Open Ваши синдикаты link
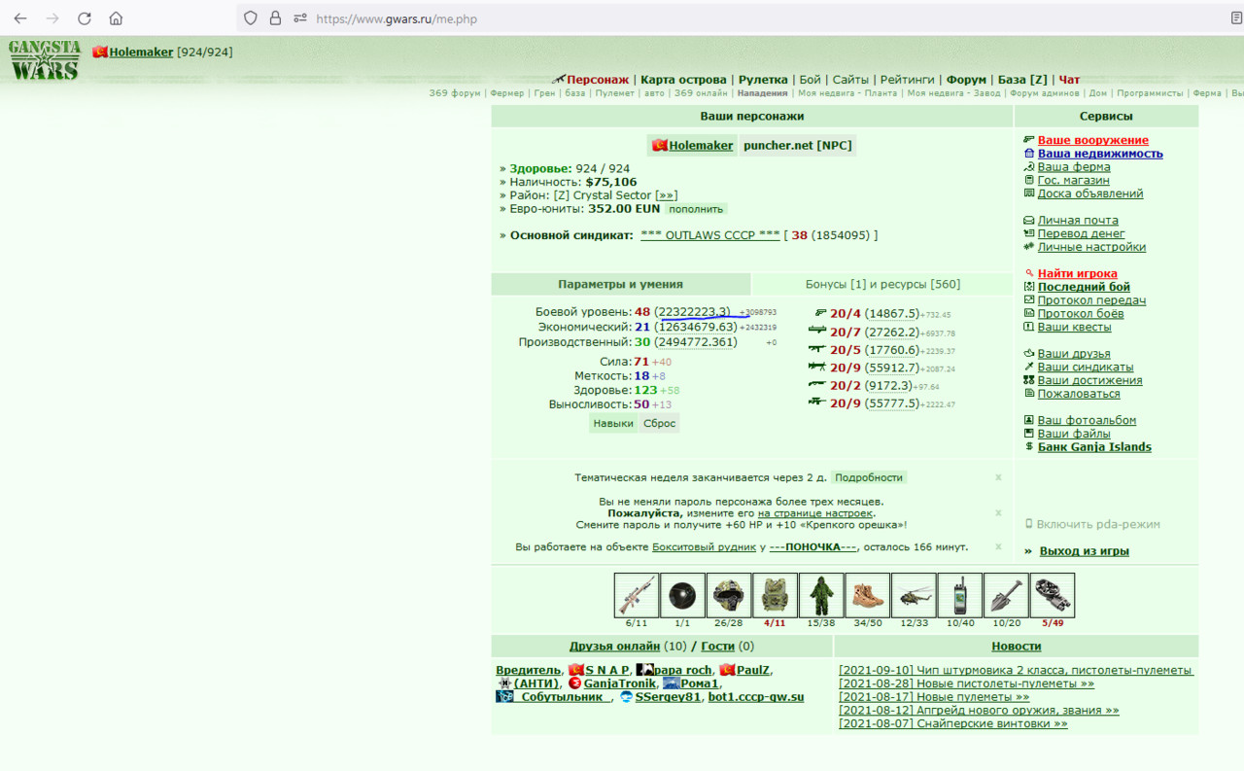The height and width of the screenshot is (771, 1244). (x=1086, y=367)
